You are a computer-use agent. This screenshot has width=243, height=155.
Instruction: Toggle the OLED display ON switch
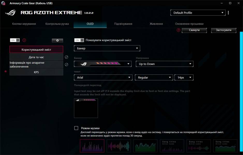(x=15, y=40)
